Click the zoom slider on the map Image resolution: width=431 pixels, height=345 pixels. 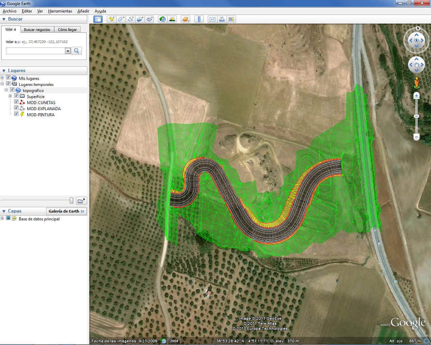(417, 116)
